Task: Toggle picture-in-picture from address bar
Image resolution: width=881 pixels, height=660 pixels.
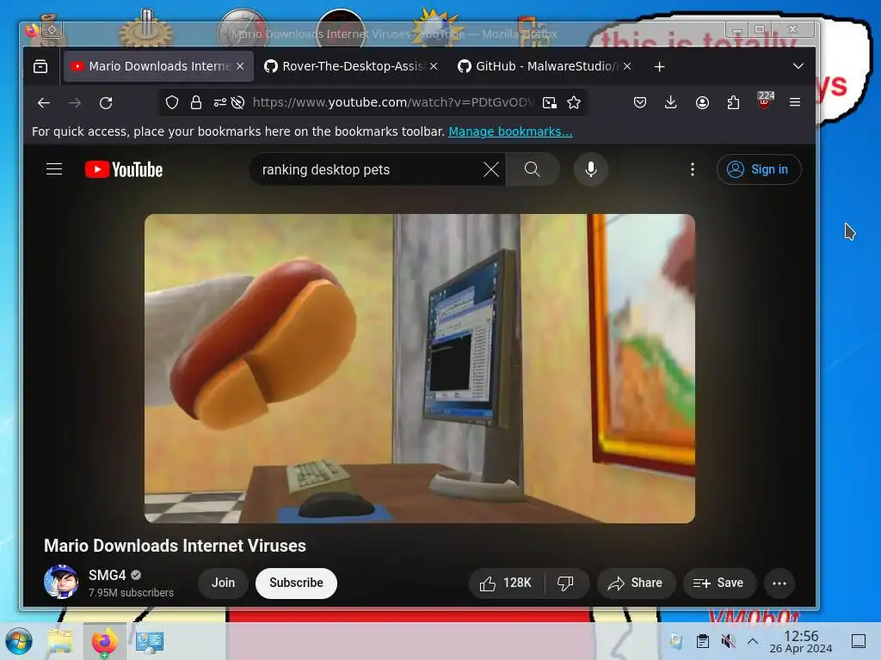Action: tap(550, 102)
